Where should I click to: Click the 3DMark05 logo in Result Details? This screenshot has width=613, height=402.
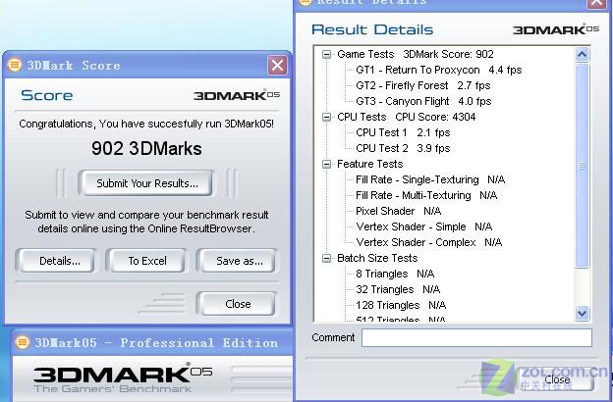click(x=556, y=29)
